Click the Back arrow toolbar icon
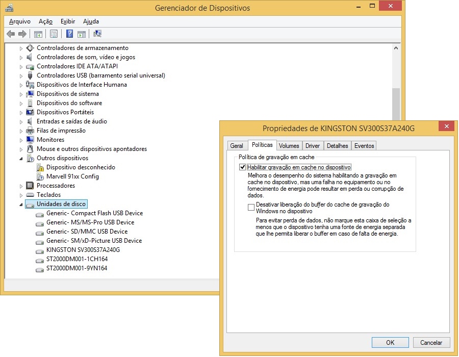This screenshot has height=357, width=459. click(x=11, y=34)
